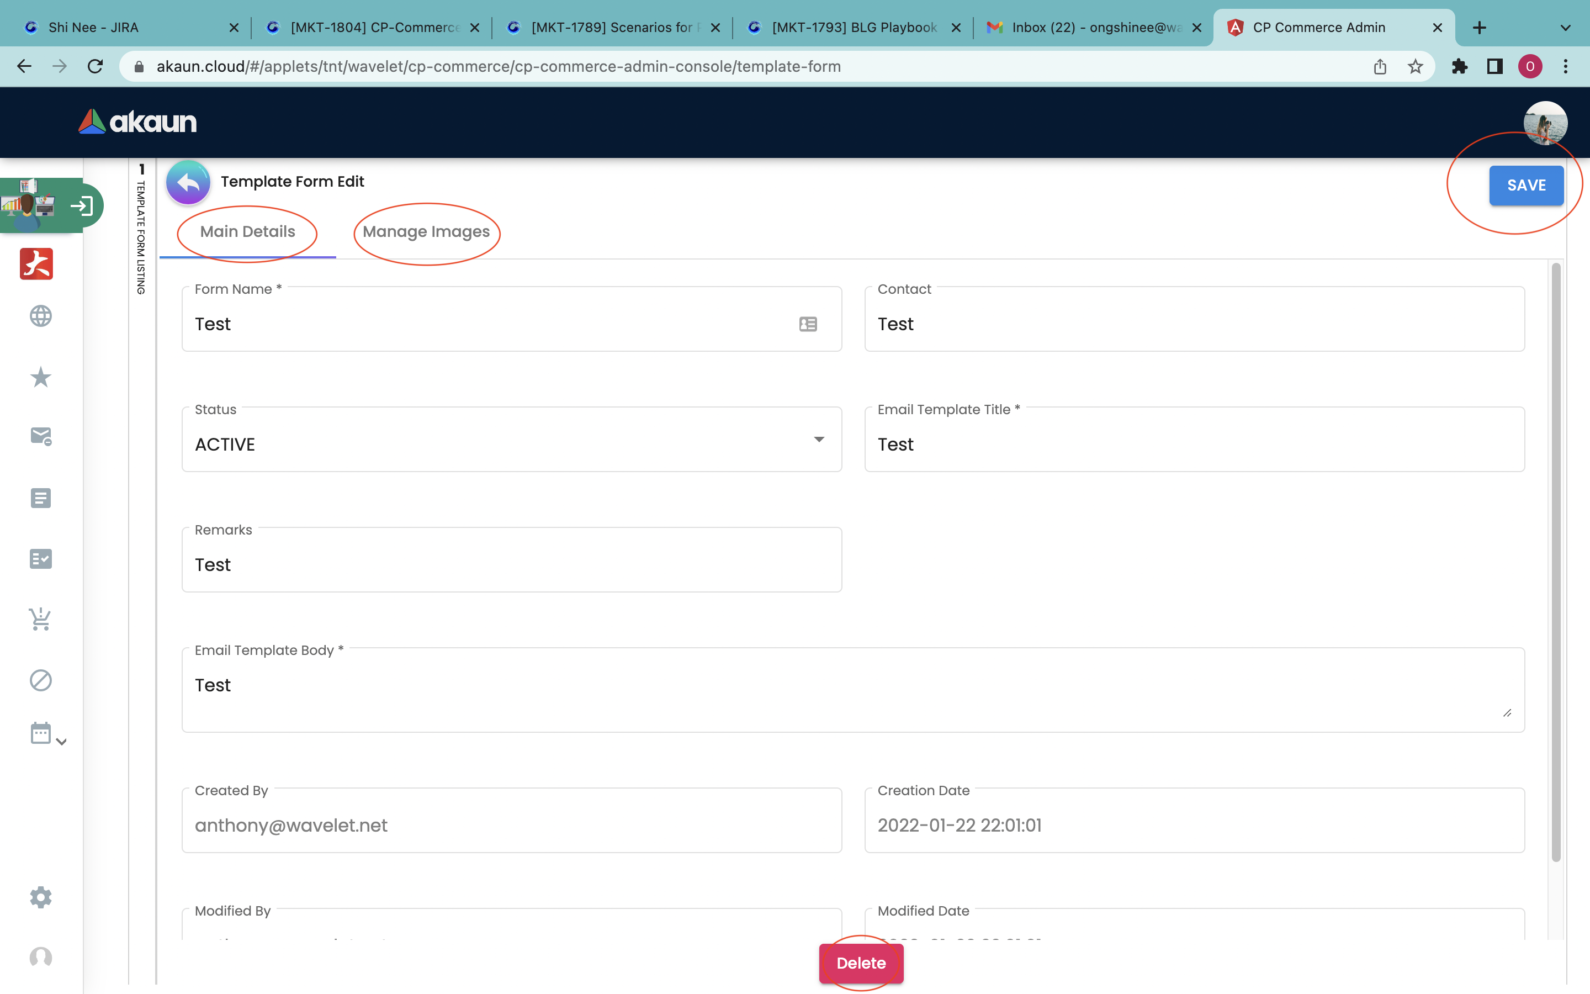The width and height of the screenshot is (1590, 994).
Task: Expand the calendar icon chevron
Action: click(61, 742)
